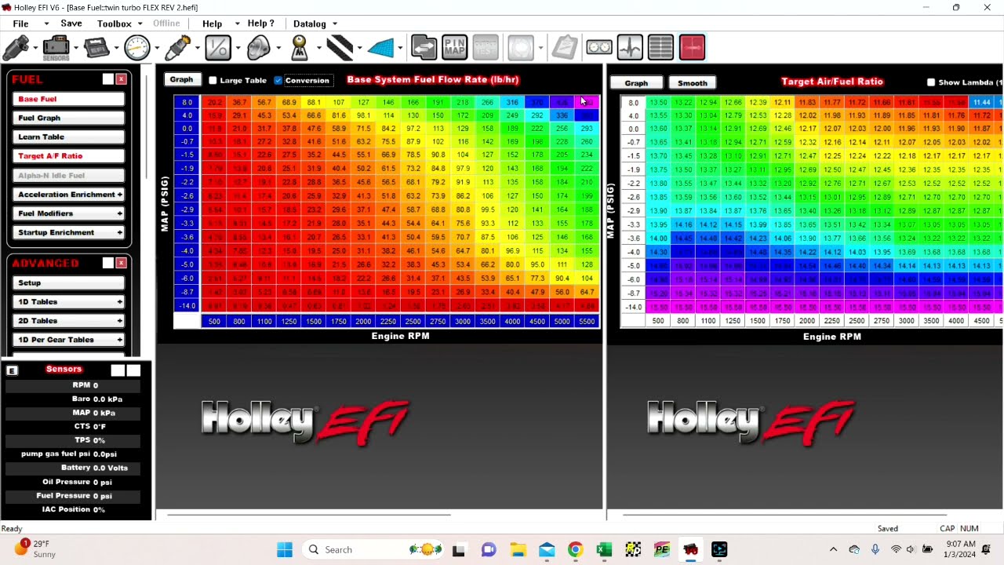Open the 'Help ?' menu item
Viewport: 1004px width, 565px height.
(x=261, y=24)
